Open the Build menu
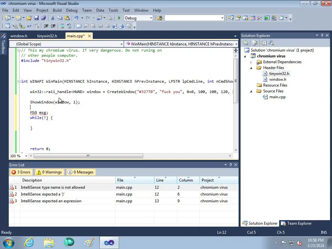 (x=57, y=10)
